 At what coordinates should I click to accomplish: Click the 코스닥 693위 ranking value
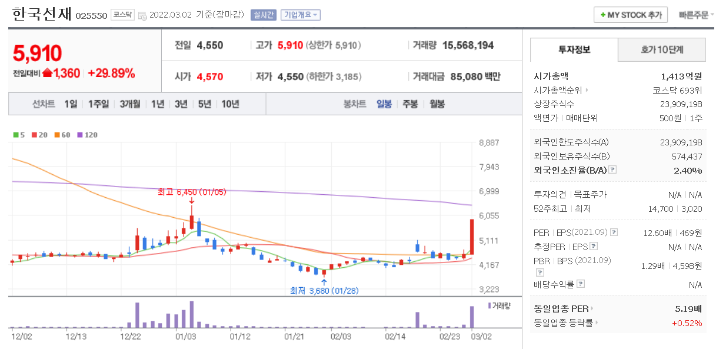pyautogui.click(x=677, y=90)
